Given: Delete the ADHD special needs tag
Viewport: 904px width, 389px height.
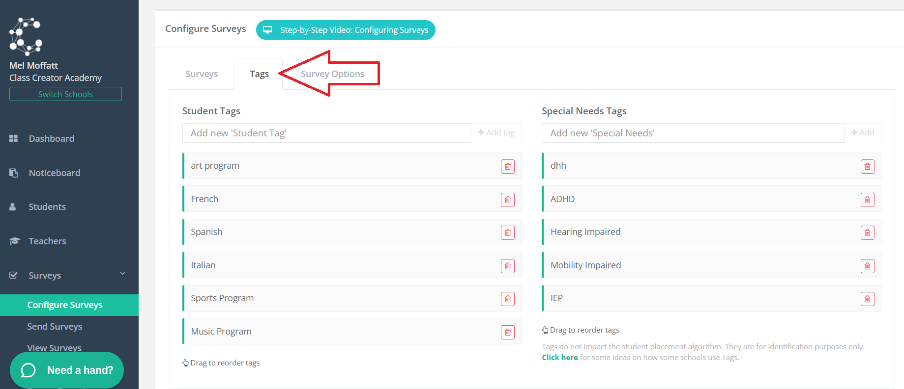Looking at the screenshot, I should [868, 200].
